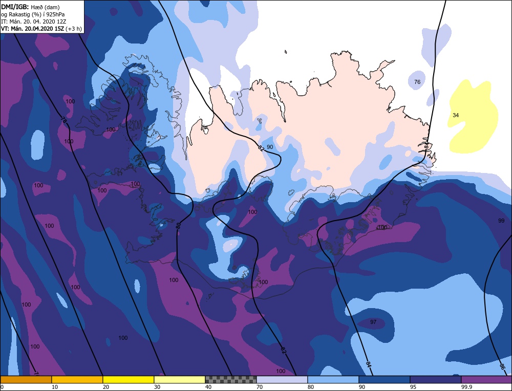Click the 'IT: Mán. 20. 04. 2020 12Z' line
This screenshot has height=391, width=512.
coord(34,21)
